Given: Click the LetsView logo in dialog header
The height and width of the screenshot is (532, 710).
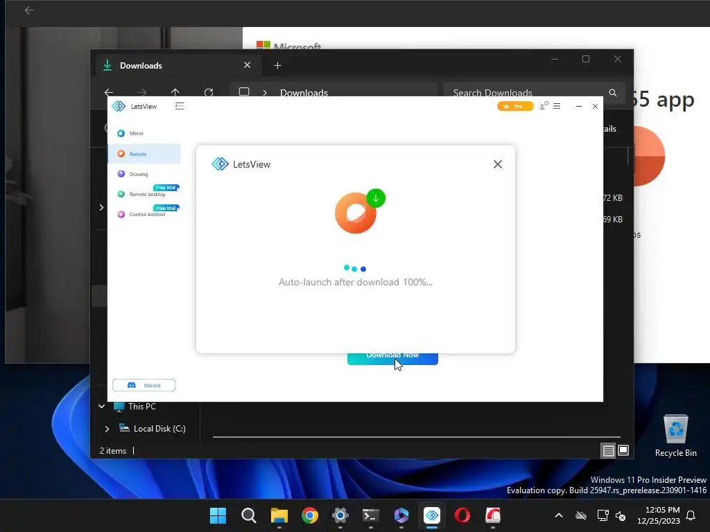Looking at the screenshot, I should coord(220,163).
